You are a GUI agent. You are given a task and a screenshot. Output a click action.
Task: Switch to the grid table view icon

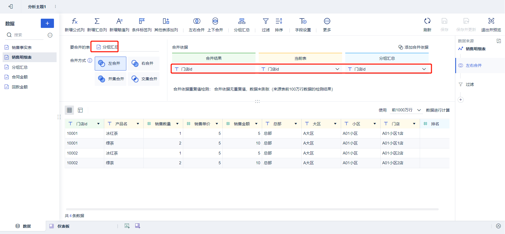69,110
